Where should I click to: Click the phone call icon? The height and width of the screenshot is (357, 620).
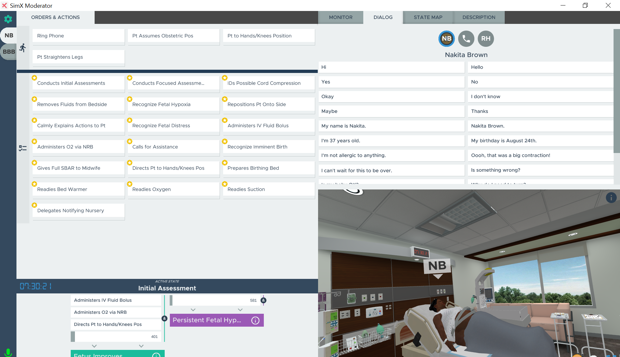(x=466, y=39)
